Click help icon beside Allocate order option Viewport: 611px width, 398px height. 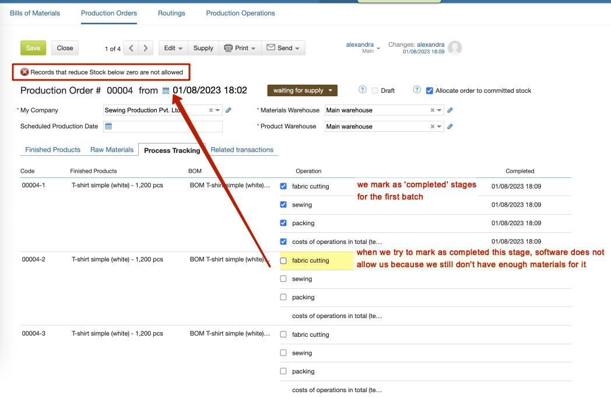(417, 90)
